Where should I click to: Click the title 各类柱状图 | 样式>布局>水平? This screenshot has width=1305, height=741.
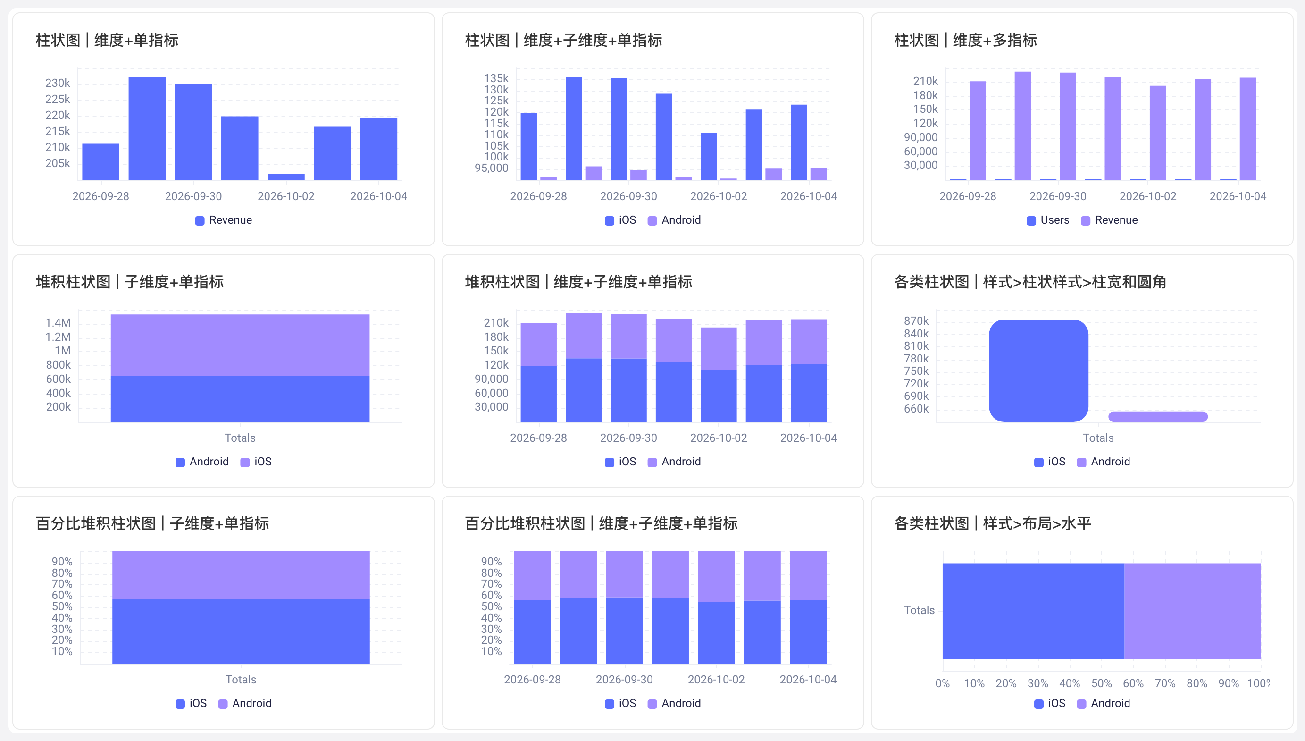pyautogui.click(x=992, y=524)
